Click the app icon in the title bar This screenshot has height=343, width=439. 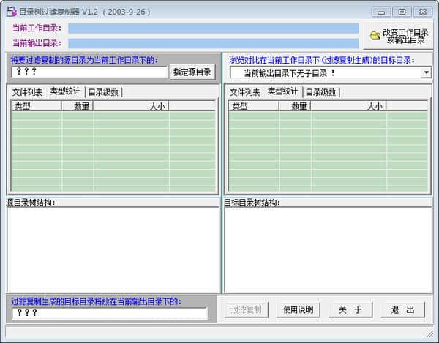tap(12, 12)
